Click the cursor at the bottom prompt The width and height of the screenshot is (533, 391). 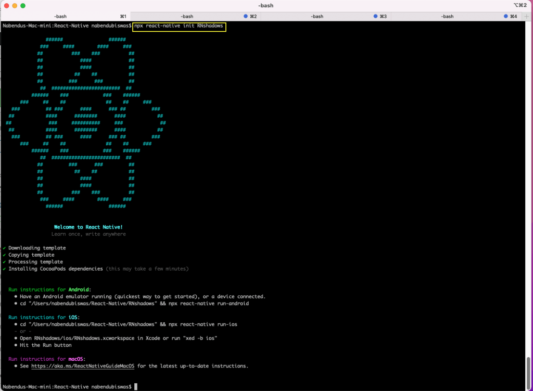click(x=136, y=387)
